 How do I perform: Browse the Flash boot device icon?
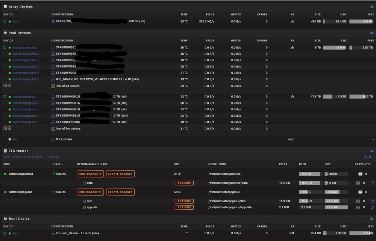click(x=5, y=233)
